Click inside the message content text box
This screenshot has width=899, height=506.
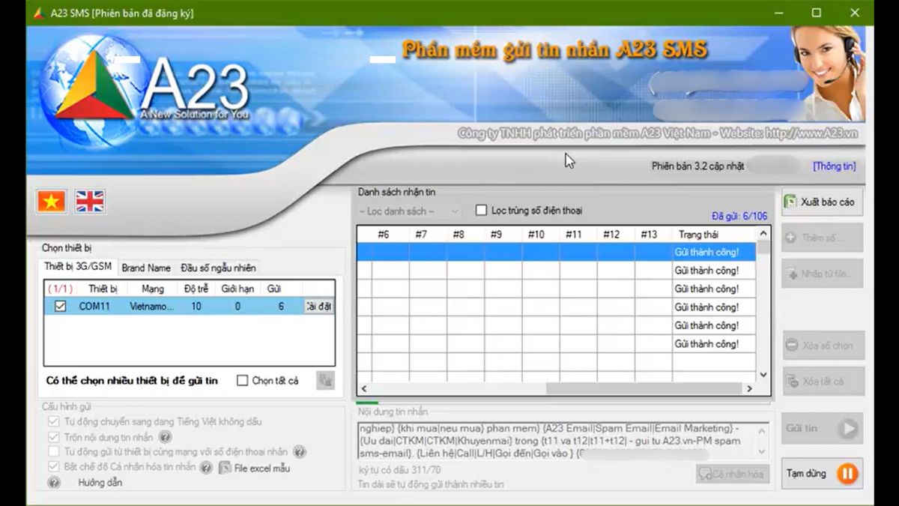[x=556, y=441]
